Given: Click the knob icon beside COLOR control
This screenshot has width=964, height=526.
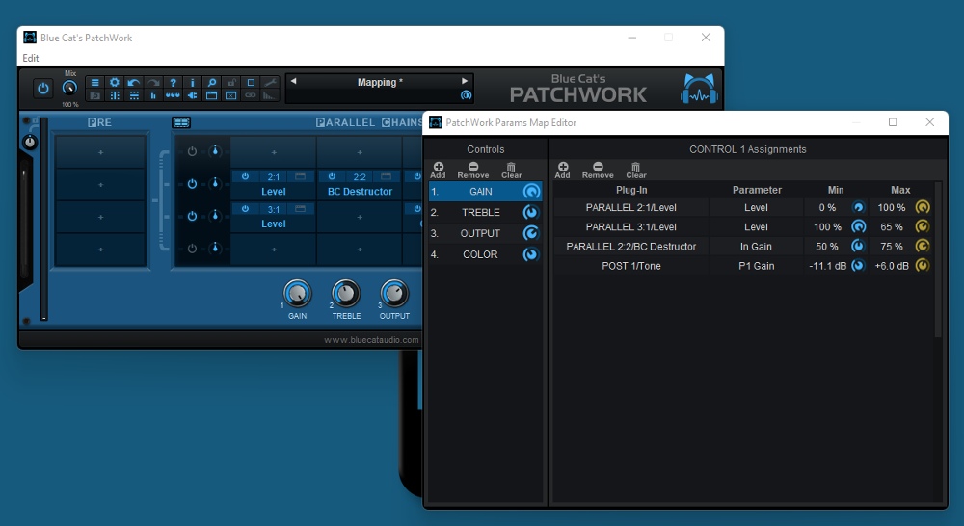Looking at the screenshot, I should (x=530, y=254).
